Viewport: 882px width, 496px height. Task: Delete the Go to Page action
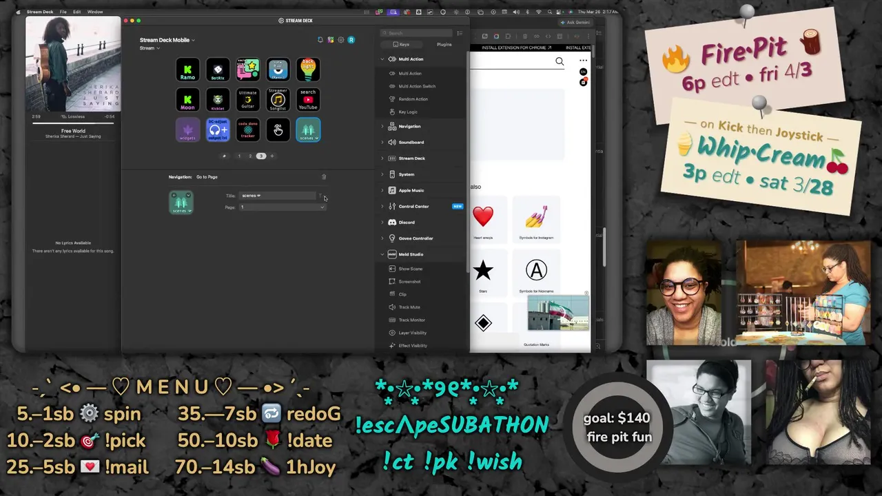click(324, 177)
